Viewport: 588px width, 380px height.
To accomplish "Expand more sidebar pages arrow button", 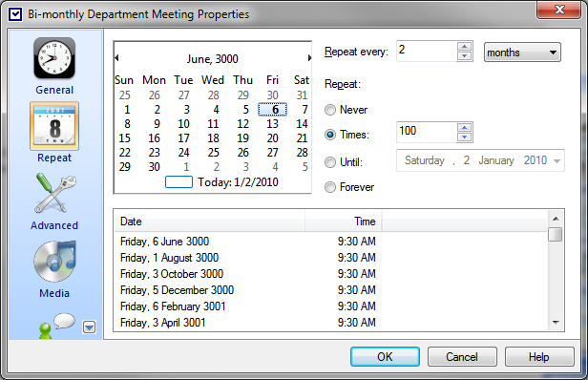I will click(90, 327).
